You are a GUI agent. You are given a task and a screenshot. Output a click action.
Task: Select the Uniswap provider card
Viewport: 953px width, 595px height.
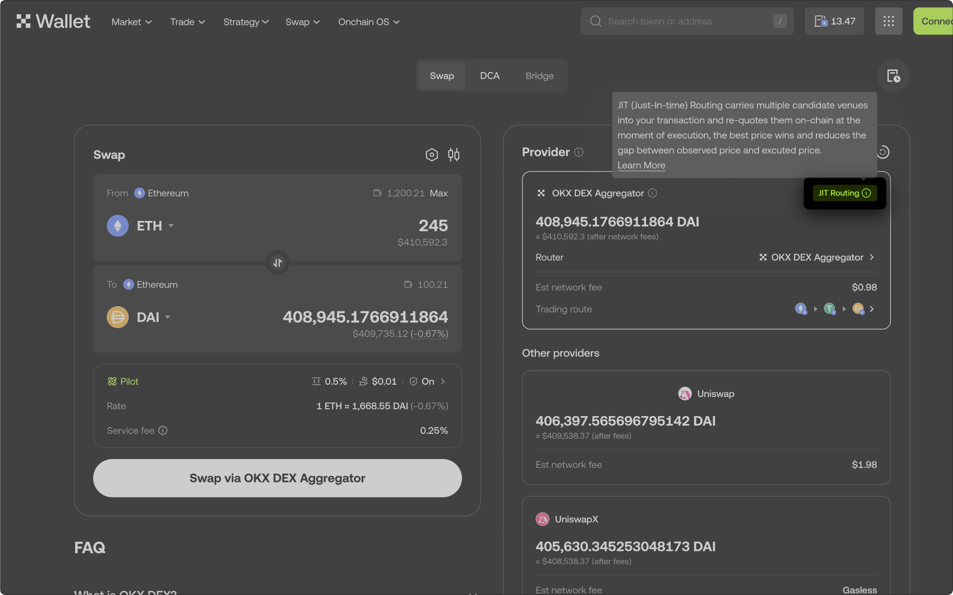click(706, 428)
